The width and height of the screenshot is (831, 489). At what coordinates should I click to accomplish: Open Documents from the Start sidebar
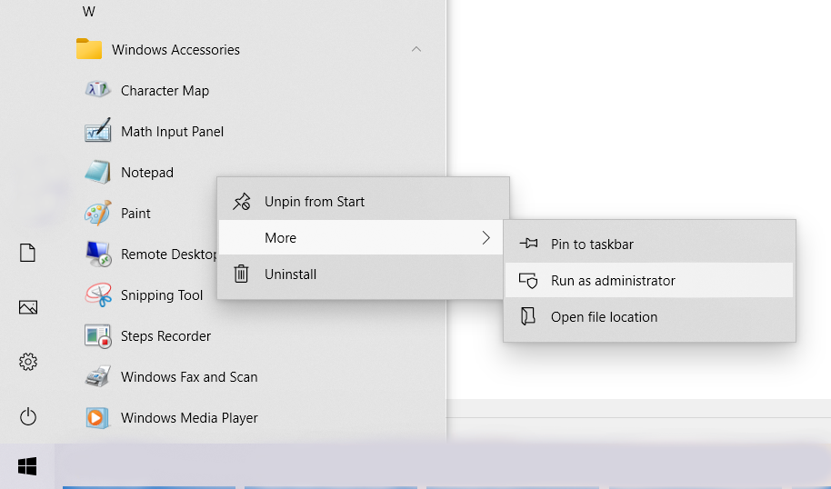point(27,253)
